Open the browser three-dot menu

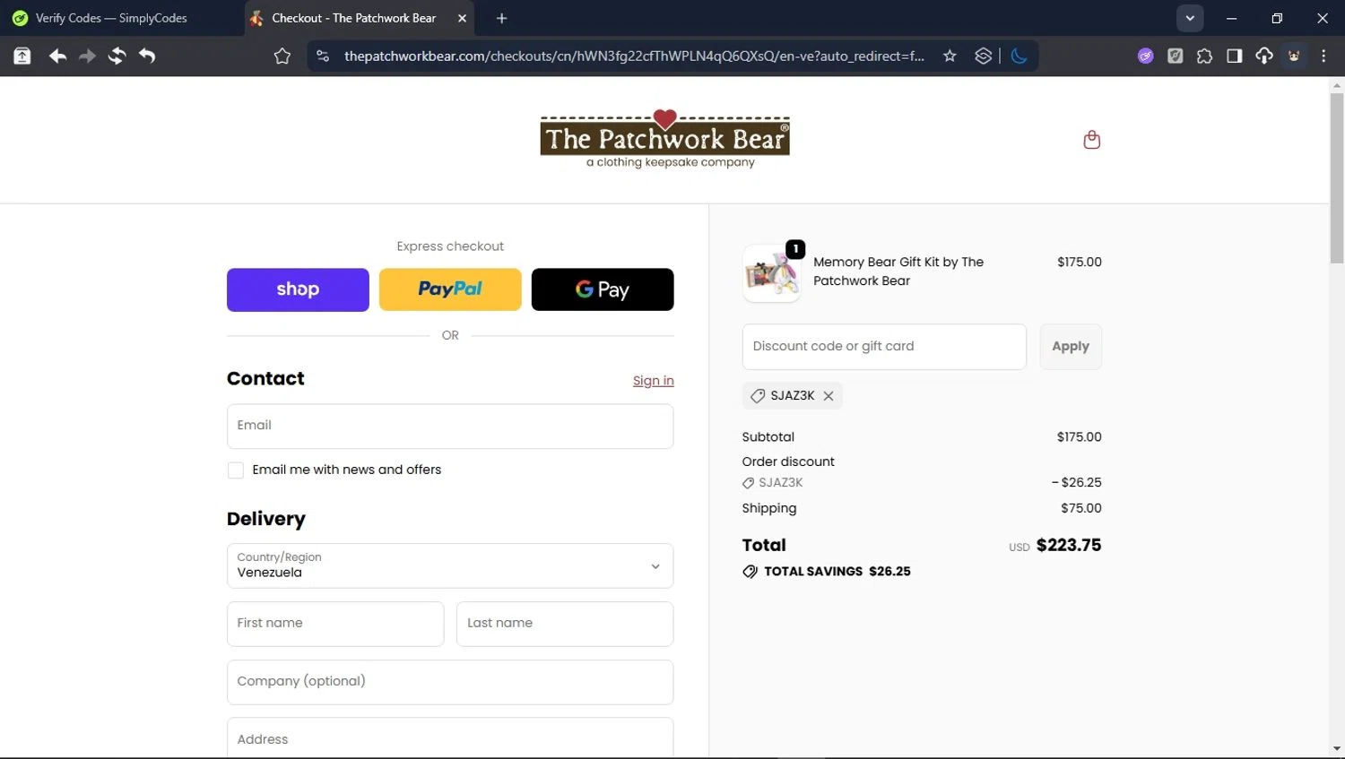point(1323,56)
